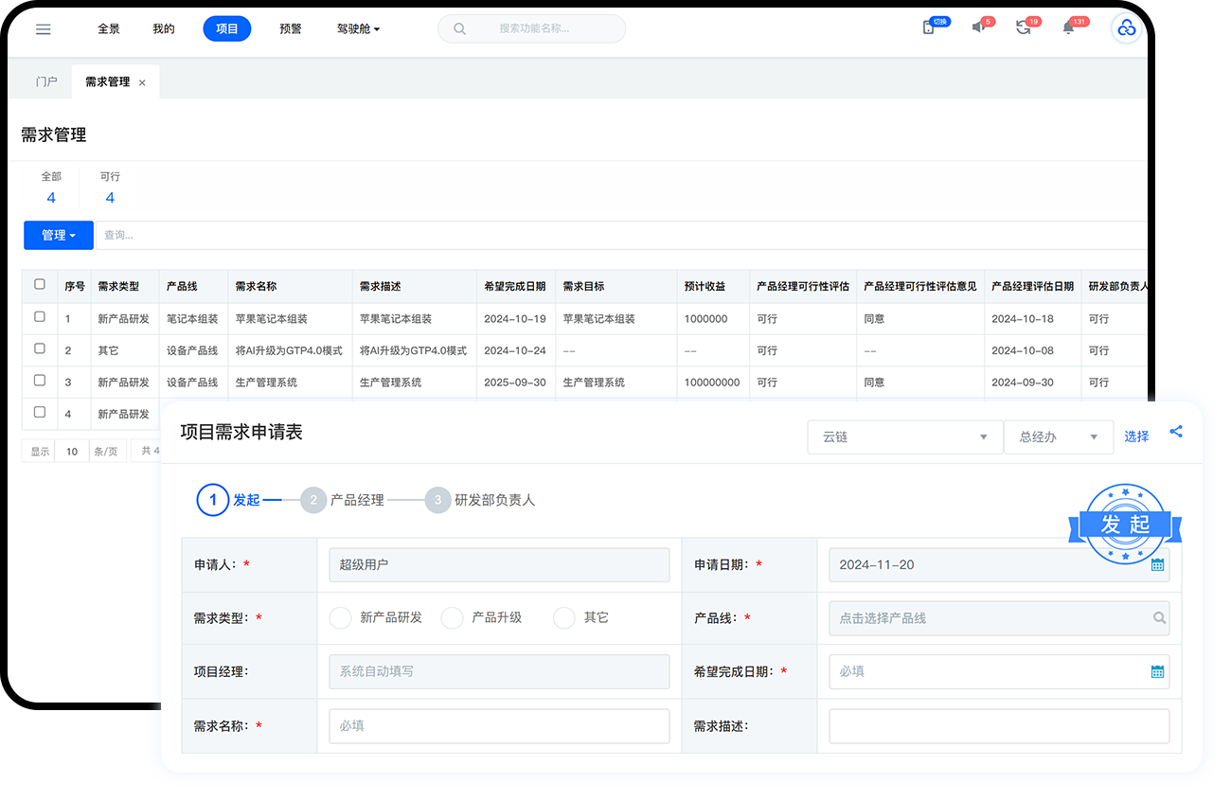
Task: Open announcements megaphone icon
Action: tap(978, 28)
